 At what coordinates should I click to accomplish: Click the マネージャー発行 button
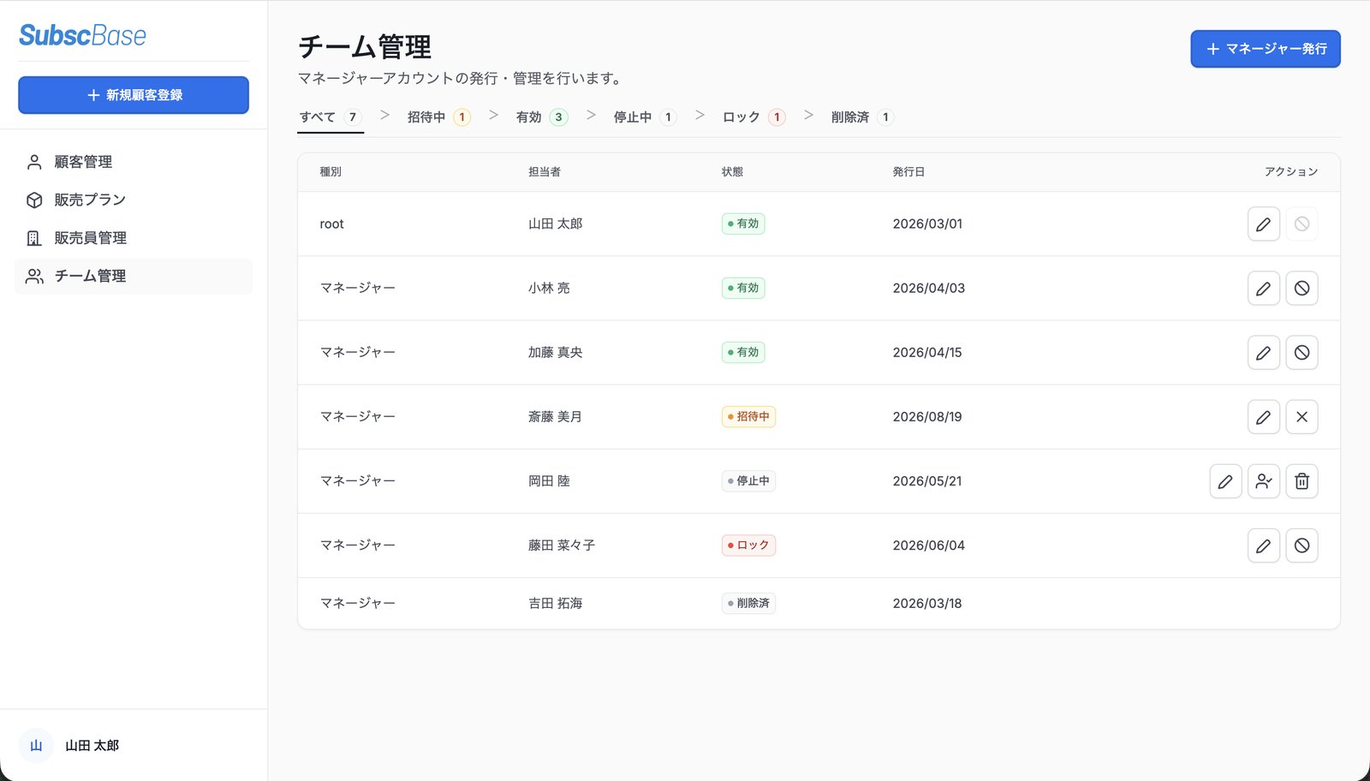coord(1266,49)
